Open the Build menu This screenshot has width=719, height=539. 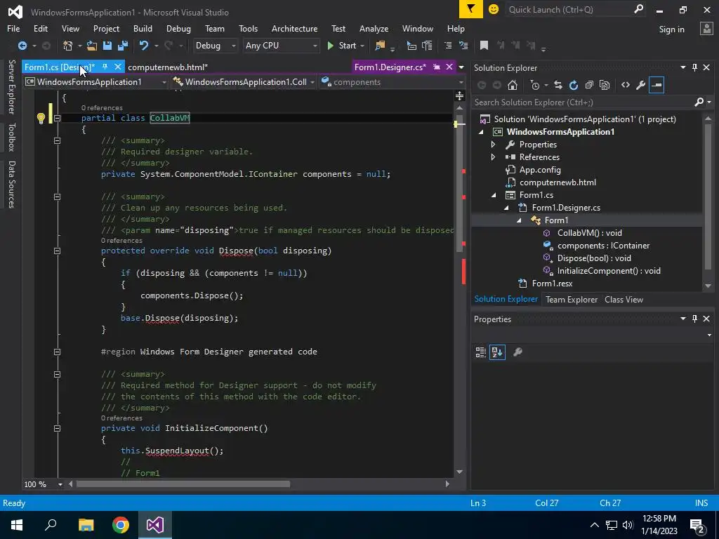tap(143, 28)
